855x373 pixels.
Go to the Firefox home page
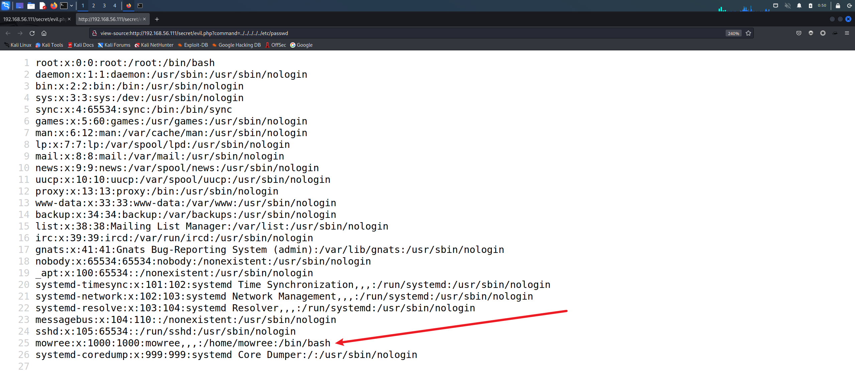point(44,33)
